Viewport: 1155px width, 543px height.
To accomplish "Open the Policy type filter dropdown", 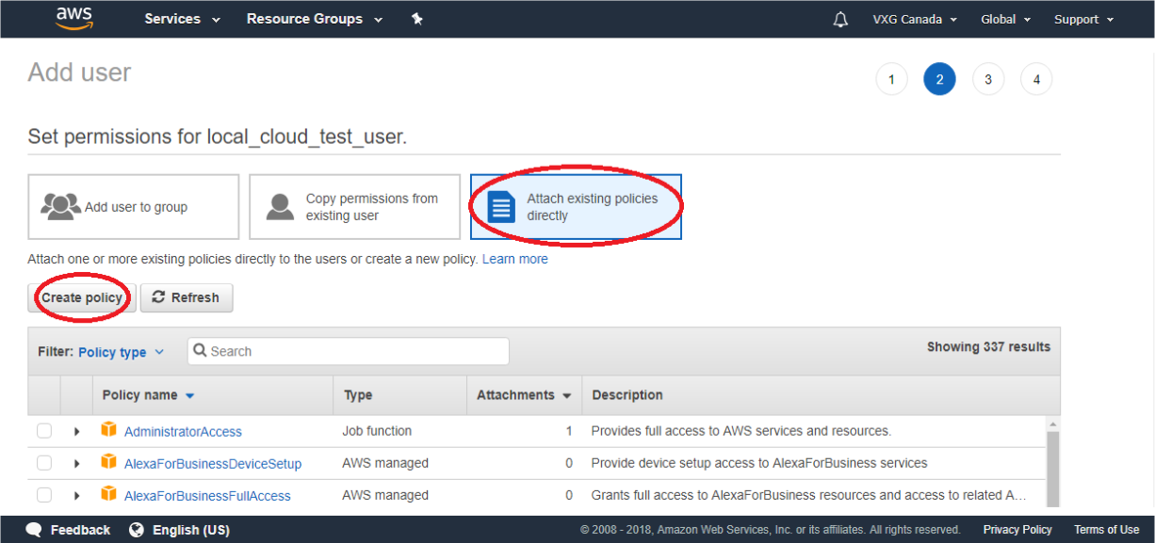I will point(121,352).
